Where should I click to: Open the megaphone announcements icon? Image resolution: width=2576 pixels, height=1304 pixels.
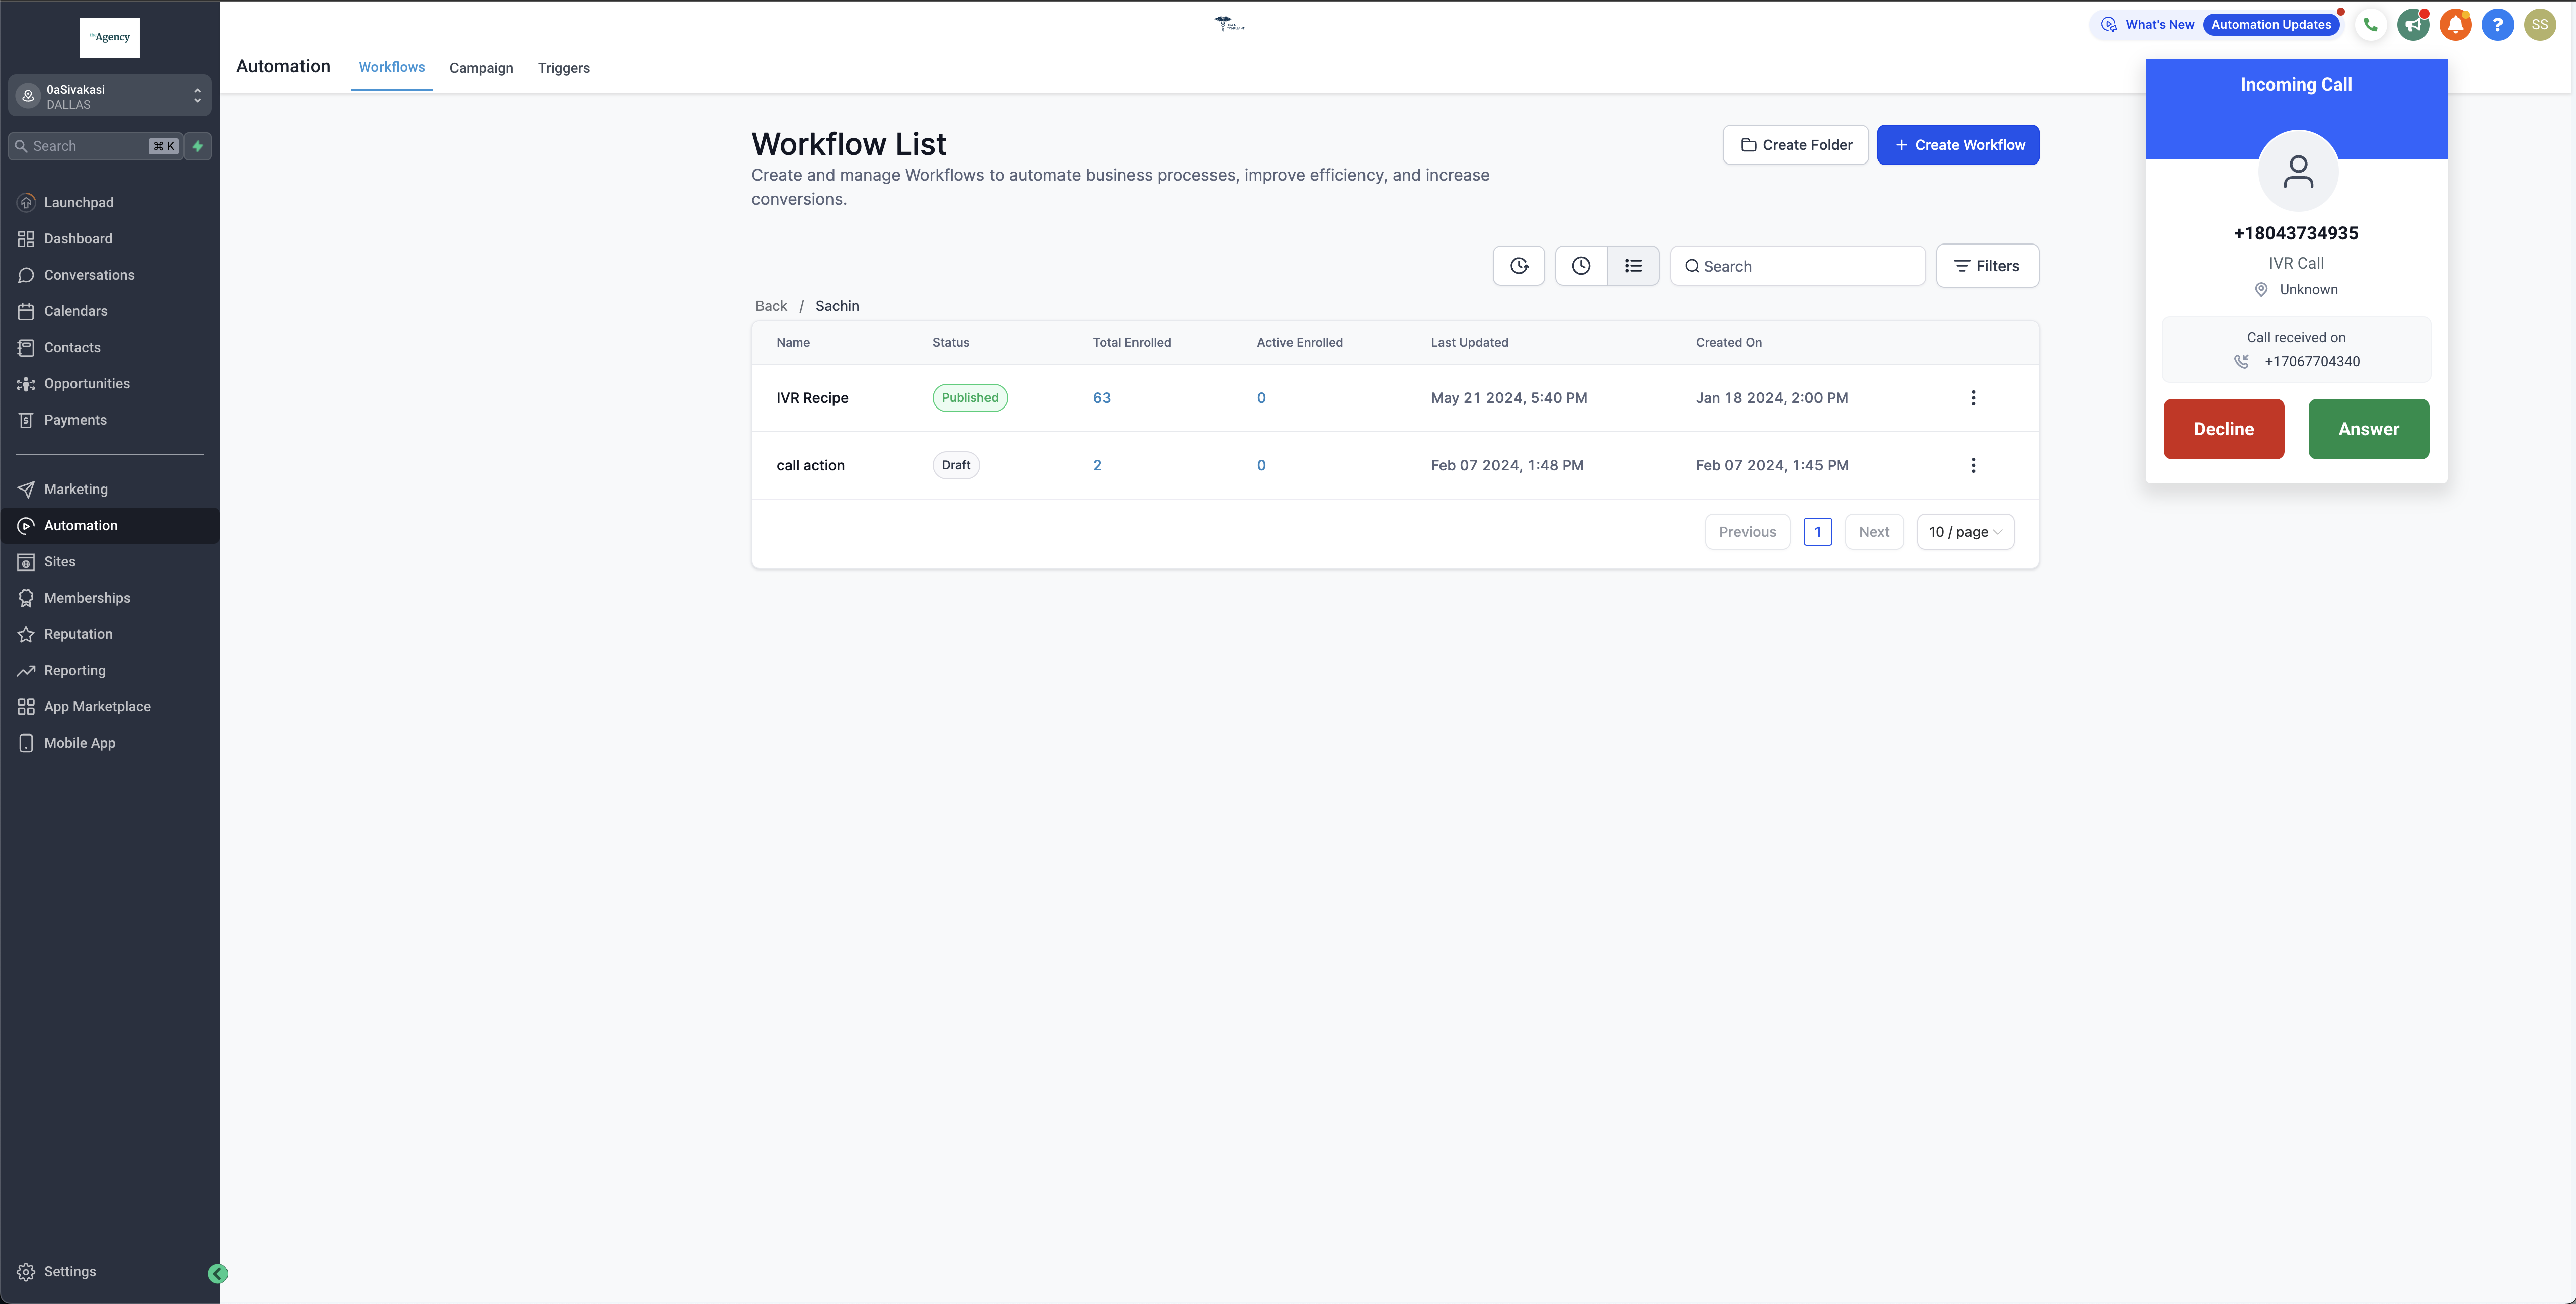click(2413, 25)
